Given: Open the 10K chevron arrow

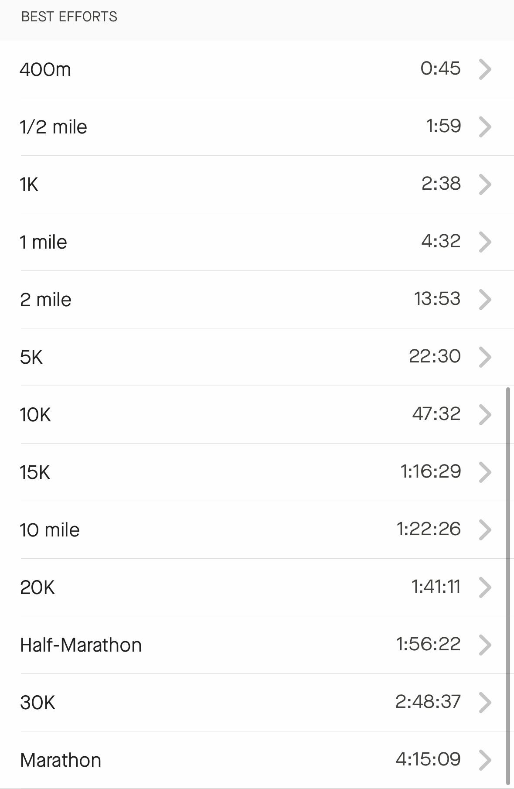Looking at the screenshot, I should coord(485,415).
